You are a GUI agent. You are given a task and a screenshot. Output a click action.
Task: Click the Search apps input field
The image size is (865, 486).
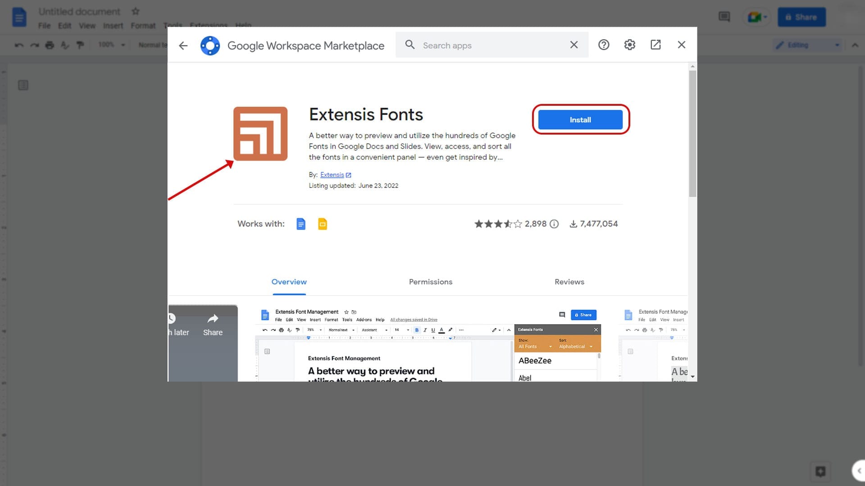pyautogui.click(x=492, y=45)
